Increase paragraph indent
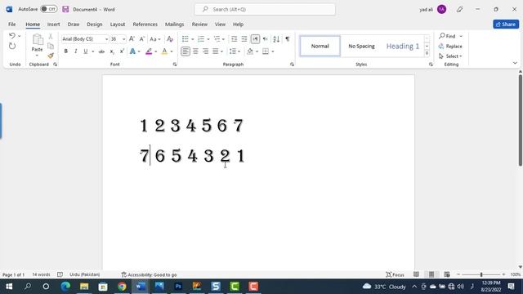The image size is (523, 294). click(244, 39)
